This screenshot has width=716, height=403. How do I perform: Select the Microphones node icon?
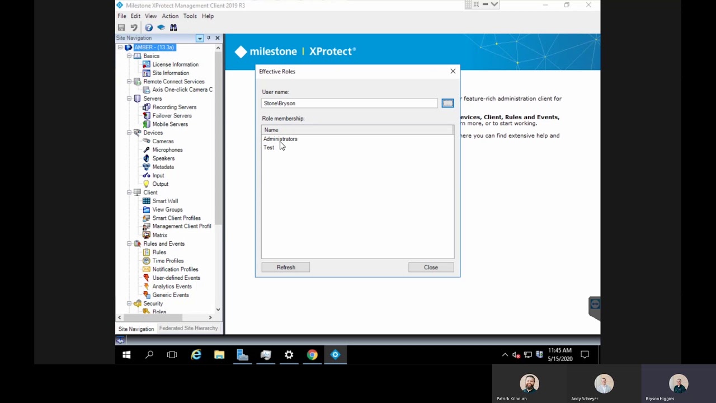pos(147,149)
